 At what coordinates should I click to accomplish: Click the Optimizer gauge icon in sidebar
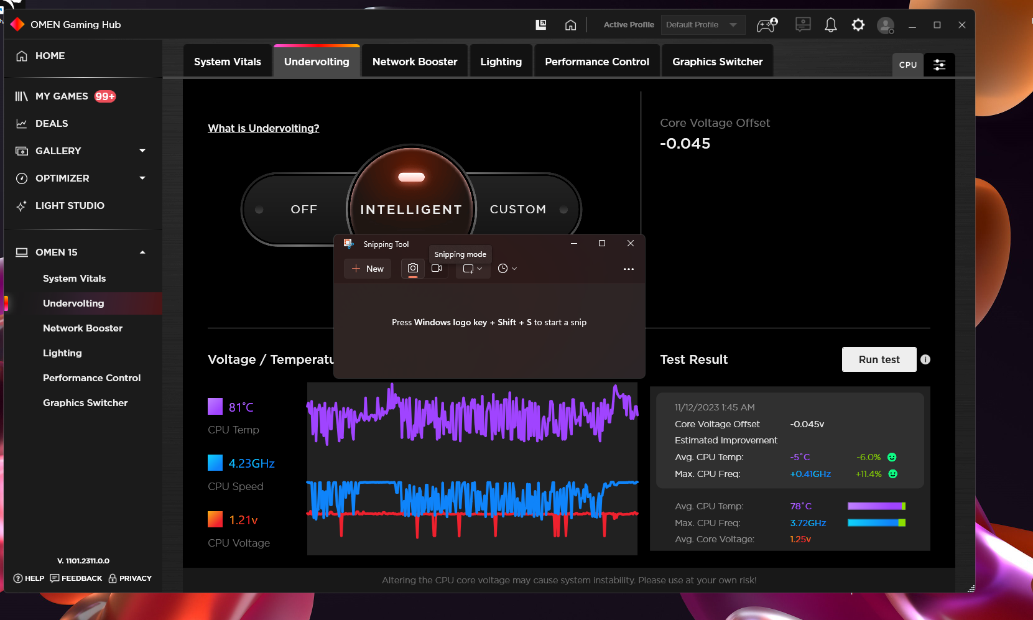22,178
